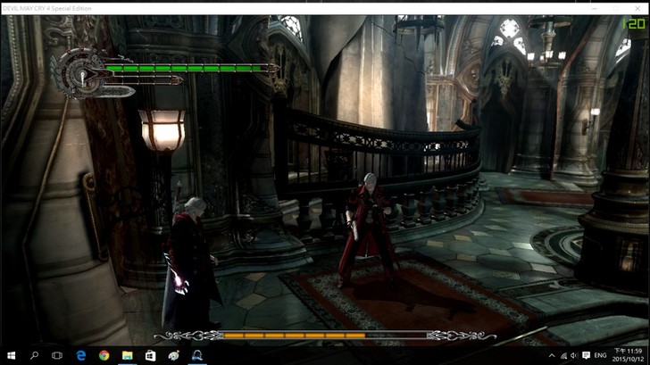Select the Devil May Cry taskbar icon
The image size is (650, 365).
point(197,355)
